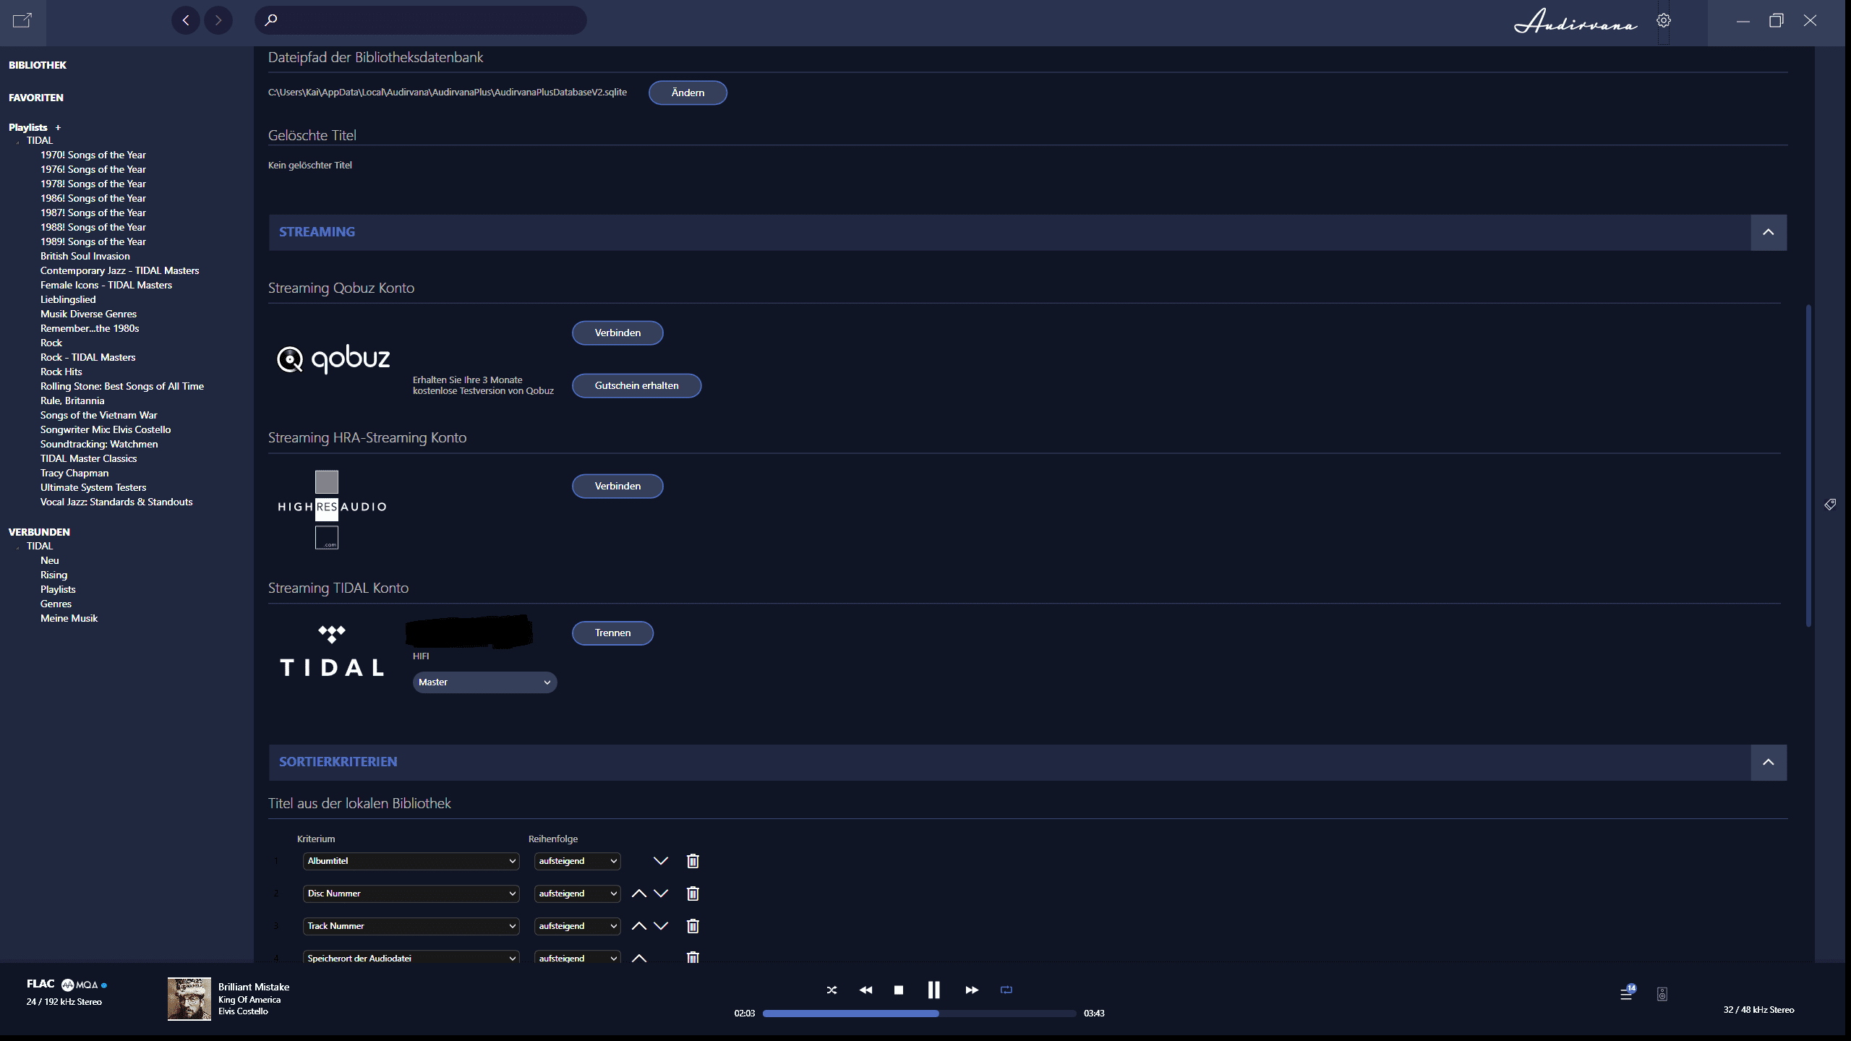
Task: Pause the current track
Action: click(x=933, y=990)
